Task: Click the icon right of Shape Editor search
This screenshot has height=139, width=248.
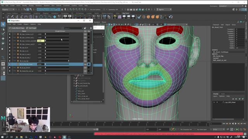Action: 85,28
